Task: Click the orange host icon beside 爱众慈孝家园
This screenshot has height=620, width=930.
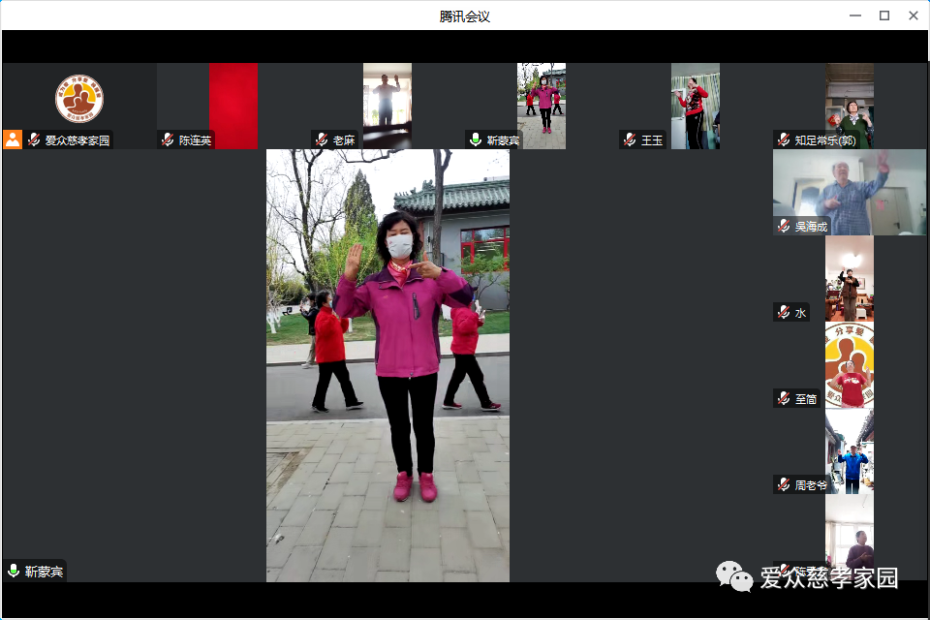Action: pos(13,139)
